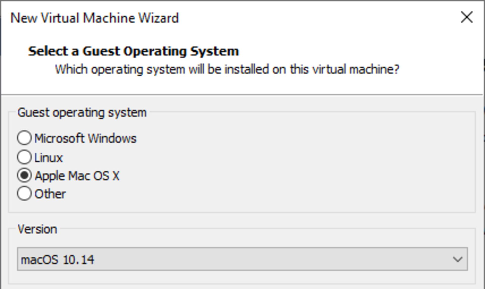Select the Microsoft Windows radio button
The image size is (485, 289).
(24, 138)
